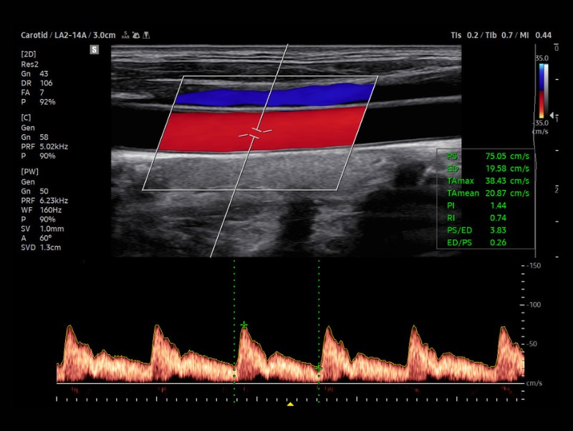Image resolution: width=573 pixels, height=431 pixels.
Task: Click the end diastolic green cross caliper
Action: coord(318,368)
